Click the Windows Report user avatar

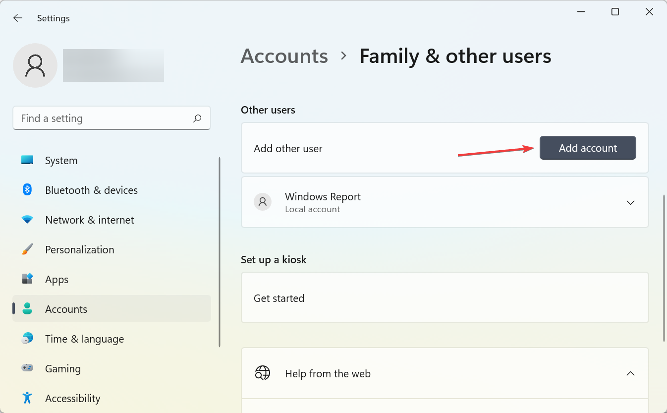[263, 202]
